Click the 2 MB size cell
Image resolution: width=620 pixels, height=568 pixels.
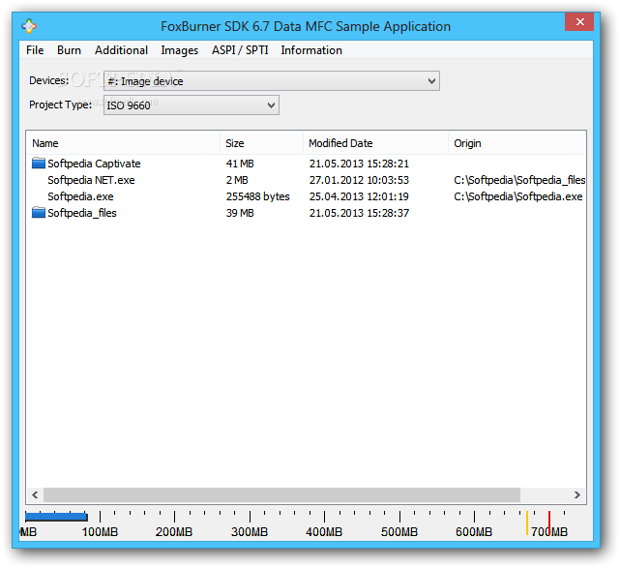(237, 180)
